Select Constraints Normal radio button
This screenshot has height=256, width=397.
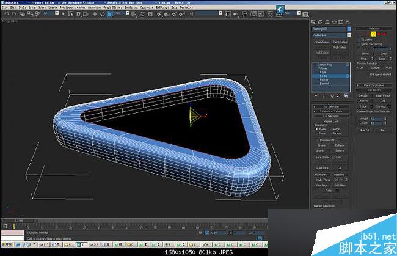coord(331,133)
